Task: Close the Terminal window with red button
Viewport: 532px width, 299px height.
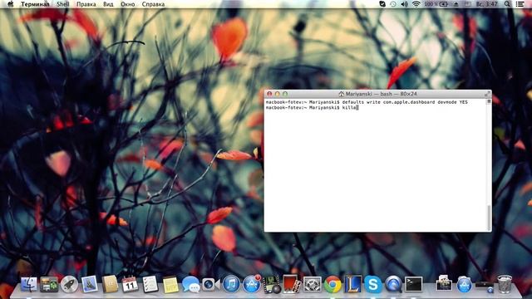Action: pos(269,94)
